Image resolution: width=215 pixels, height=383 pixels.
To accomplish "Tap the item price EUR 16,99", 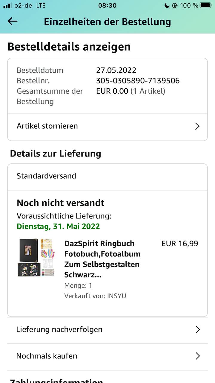I will click(x=179, y=244).
